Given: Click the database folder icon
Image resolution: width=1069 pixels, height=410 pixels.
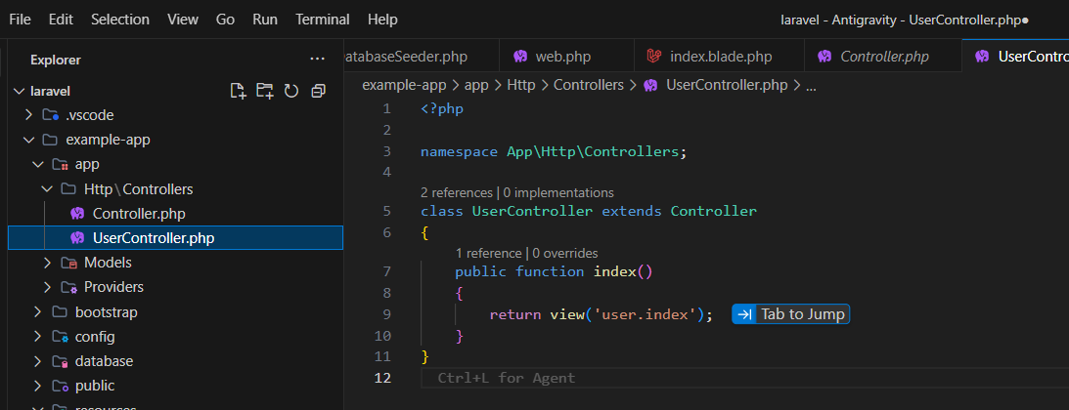Looking at the screenshot, I should (60, 361).
